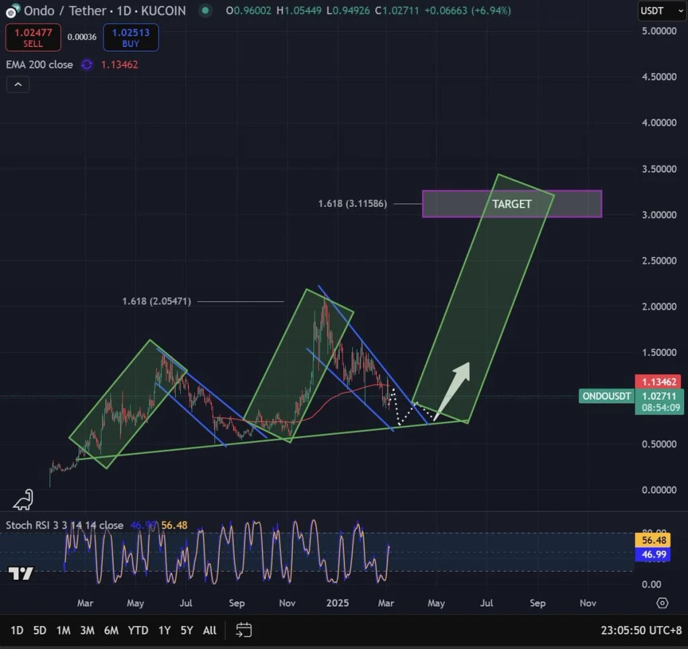
Task: Click the 08:54:09 countdown timer tag
Action: pyautogui.click(x=660, y=408)
